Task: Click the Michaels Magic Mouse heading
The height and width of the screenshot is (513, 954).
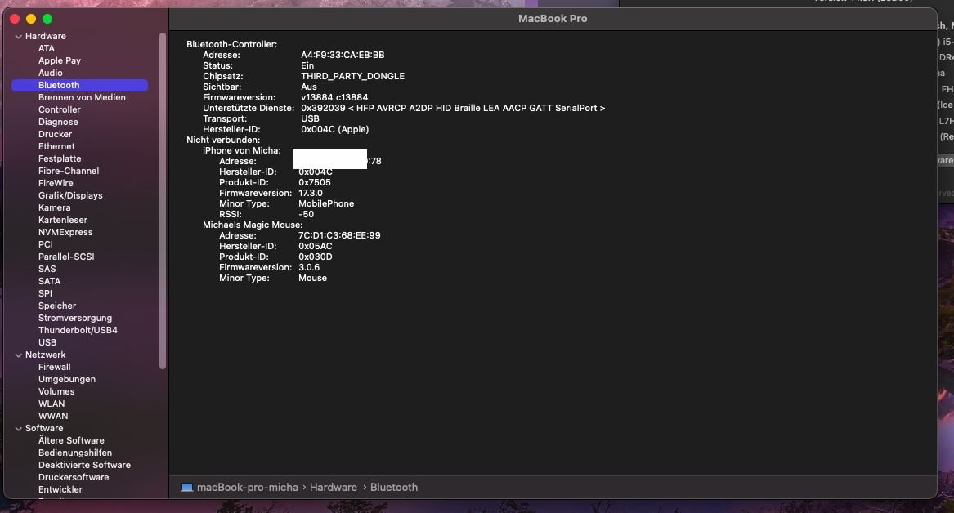Action: click(253, 225)
